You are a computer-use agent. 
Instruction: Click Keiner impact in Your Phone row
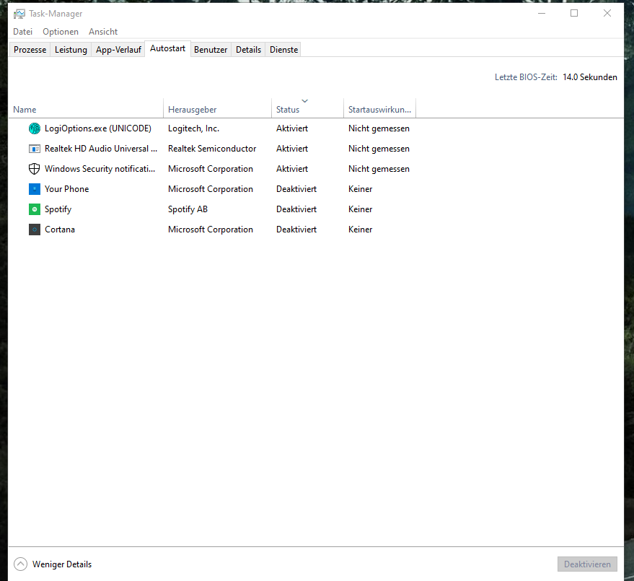click(x=360, y=189)
